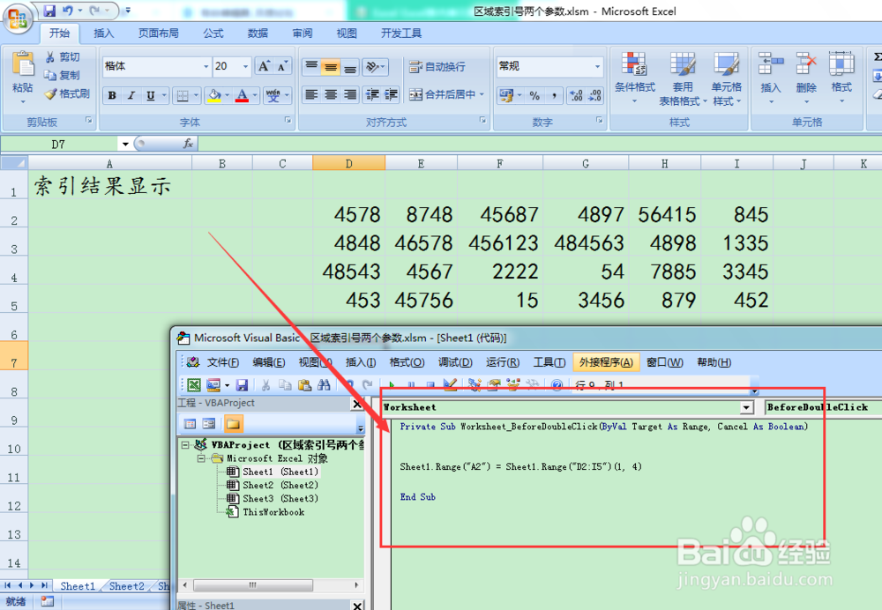The width and height of the screenshot is (882, 610).
Task: Click the fill color bucket swatch
Action: point(213,95)
